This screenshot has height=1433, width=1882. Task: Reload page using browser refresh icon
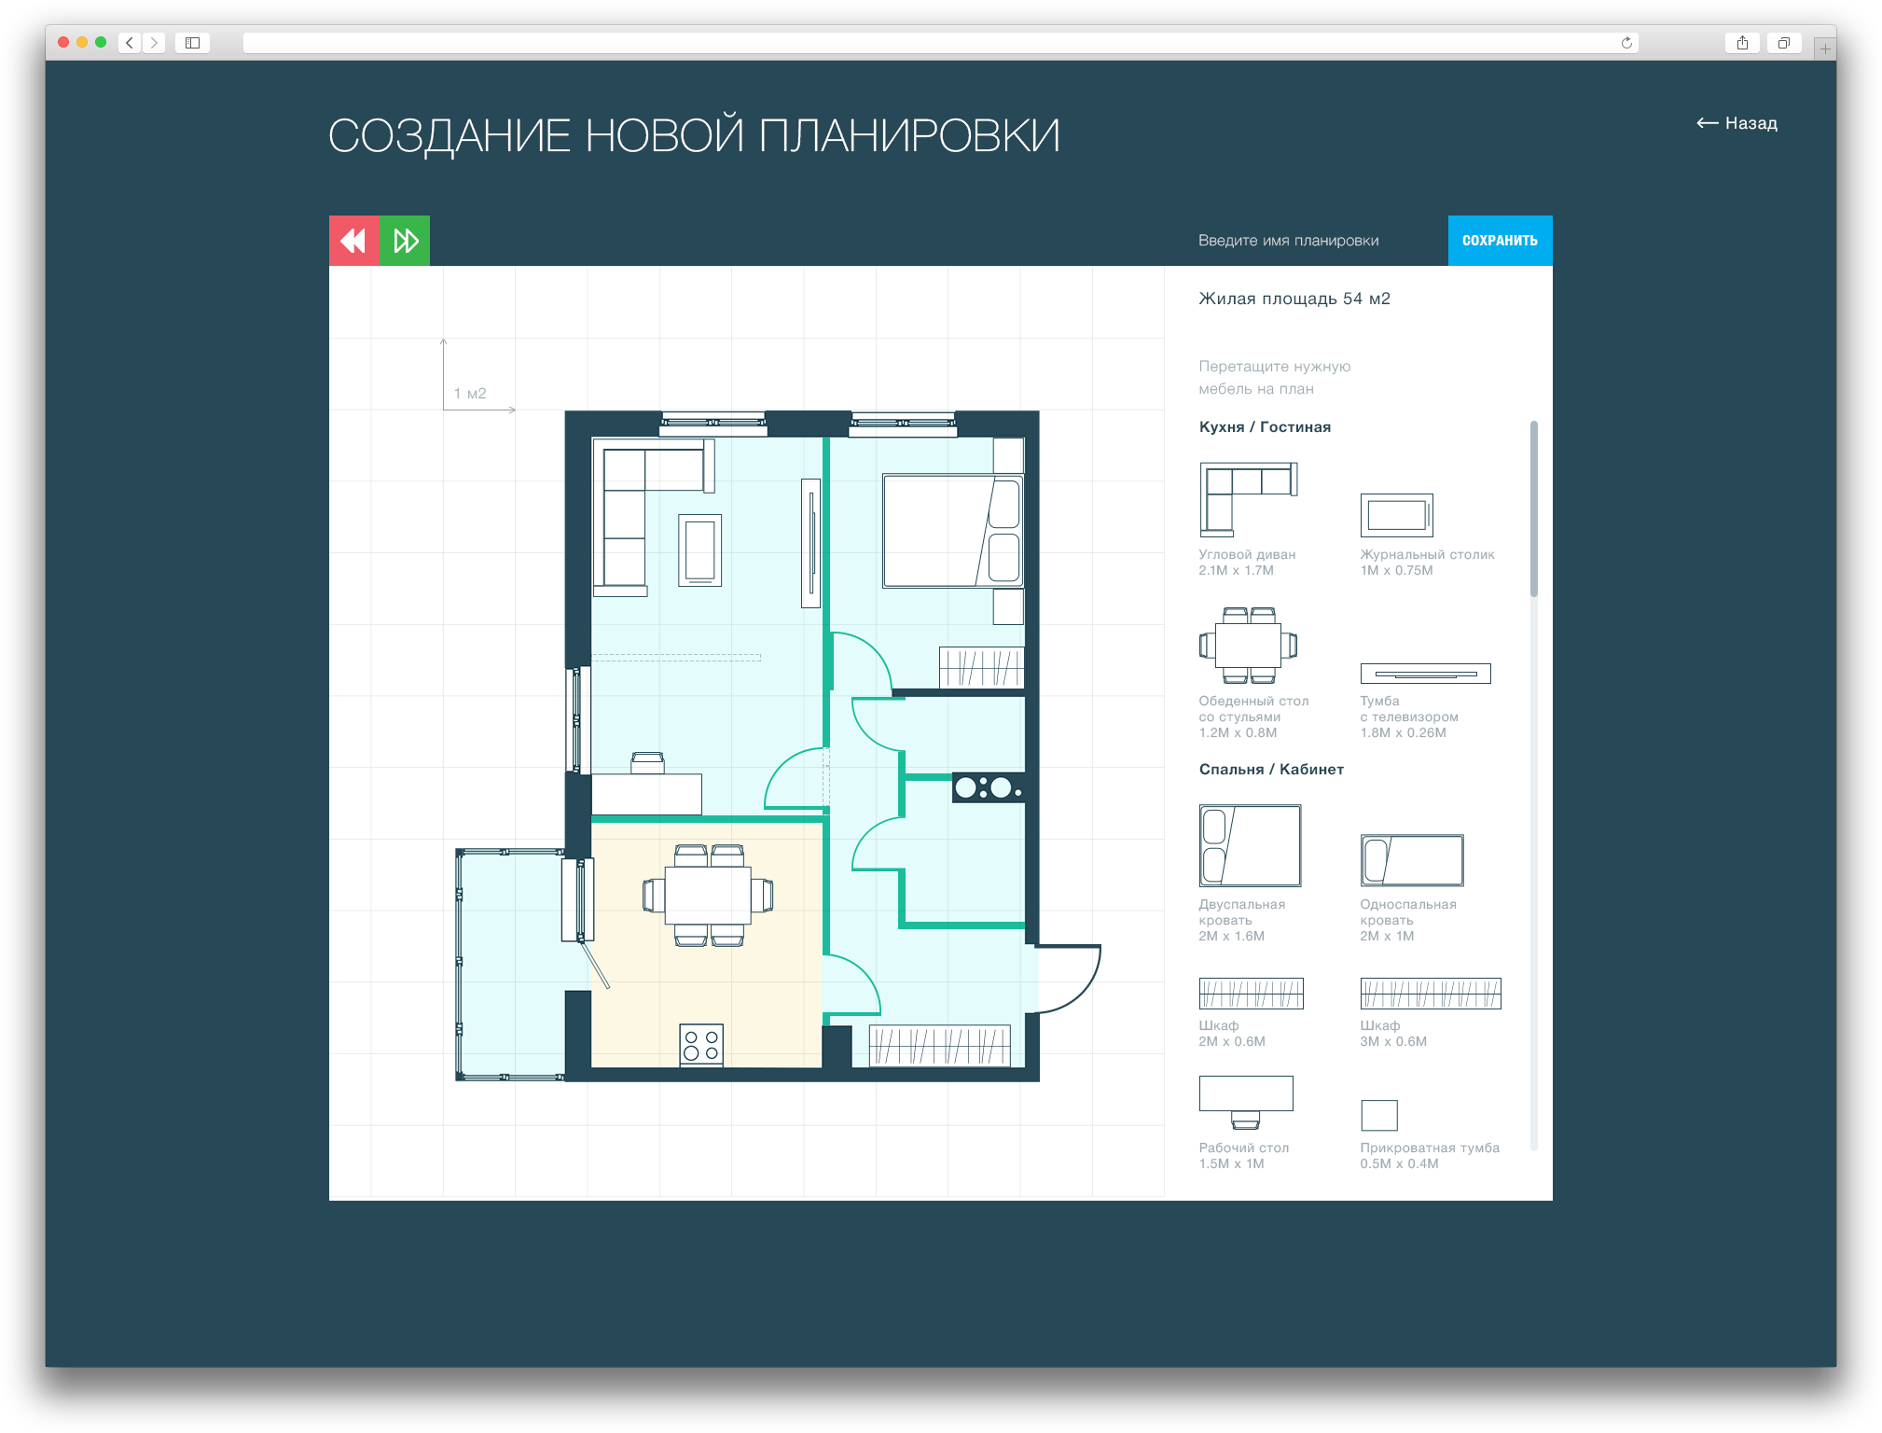1626,43
